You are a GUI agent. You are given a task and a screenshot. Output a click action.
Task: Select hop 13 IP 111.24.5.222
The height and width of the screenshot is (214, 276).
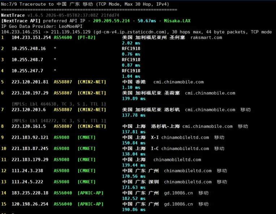[27, 182]
